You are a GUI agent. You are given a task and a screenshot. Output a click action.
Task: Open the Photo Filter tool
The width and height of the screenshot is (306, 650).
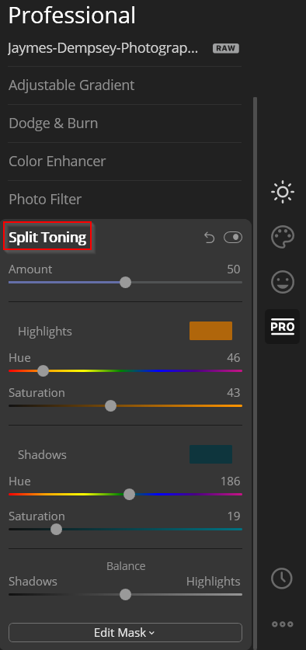[x=125, y=200]
